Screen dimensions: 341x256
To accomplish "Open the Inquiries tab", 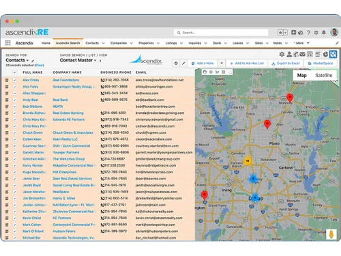I will [x=195, y=43].
